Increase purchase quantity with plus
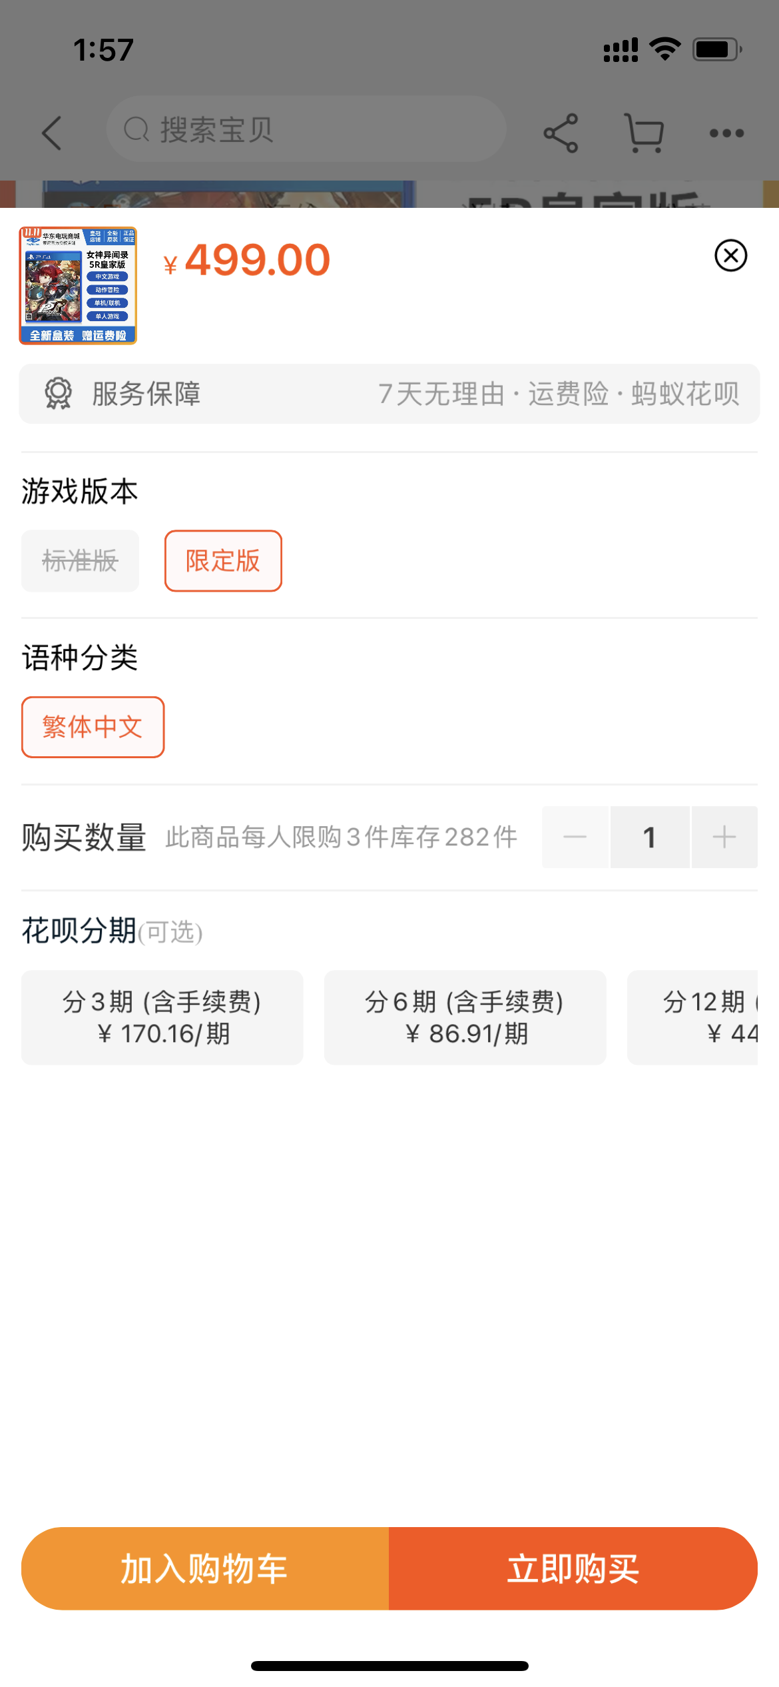The height and width of the screenshot is (1687, 779). [x=724, y=837]
